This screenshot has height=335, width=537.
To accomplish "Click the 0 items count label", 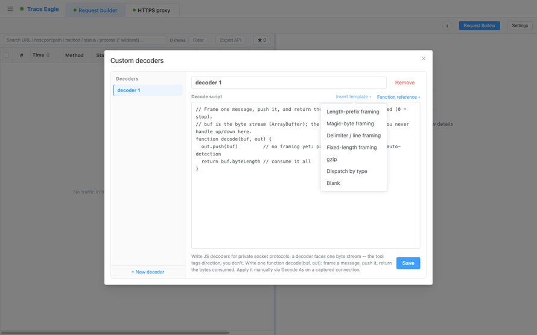I will pyautogui.click(x=177, y=40).
